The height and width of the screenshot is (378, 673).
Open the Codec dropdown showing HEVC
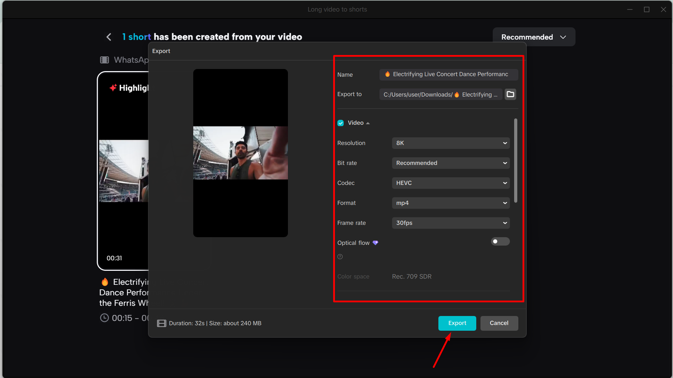[450, 183]
